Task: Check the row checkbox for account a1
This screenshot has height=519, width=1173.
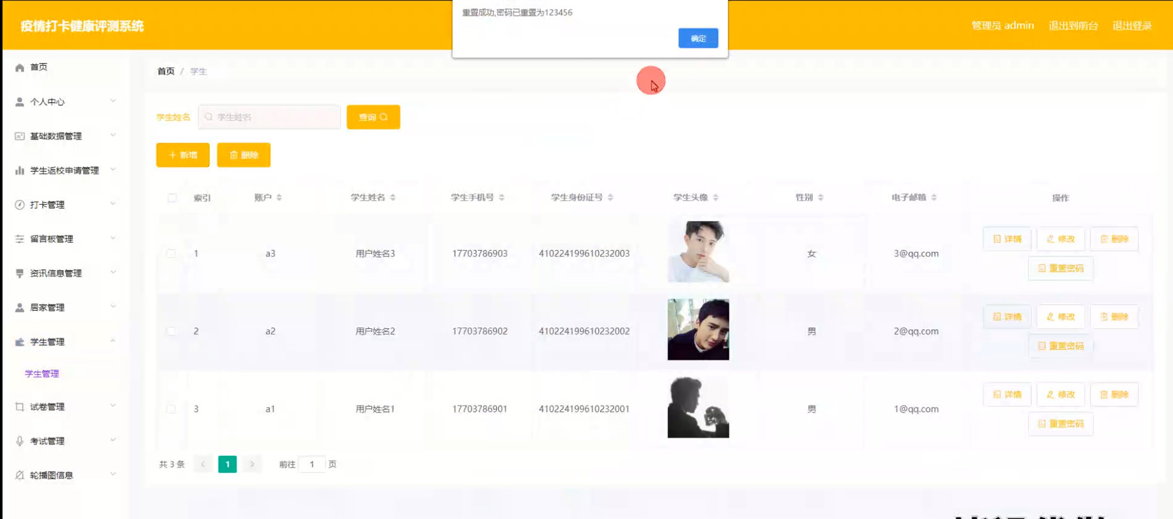Action: (x=171, y=409)
